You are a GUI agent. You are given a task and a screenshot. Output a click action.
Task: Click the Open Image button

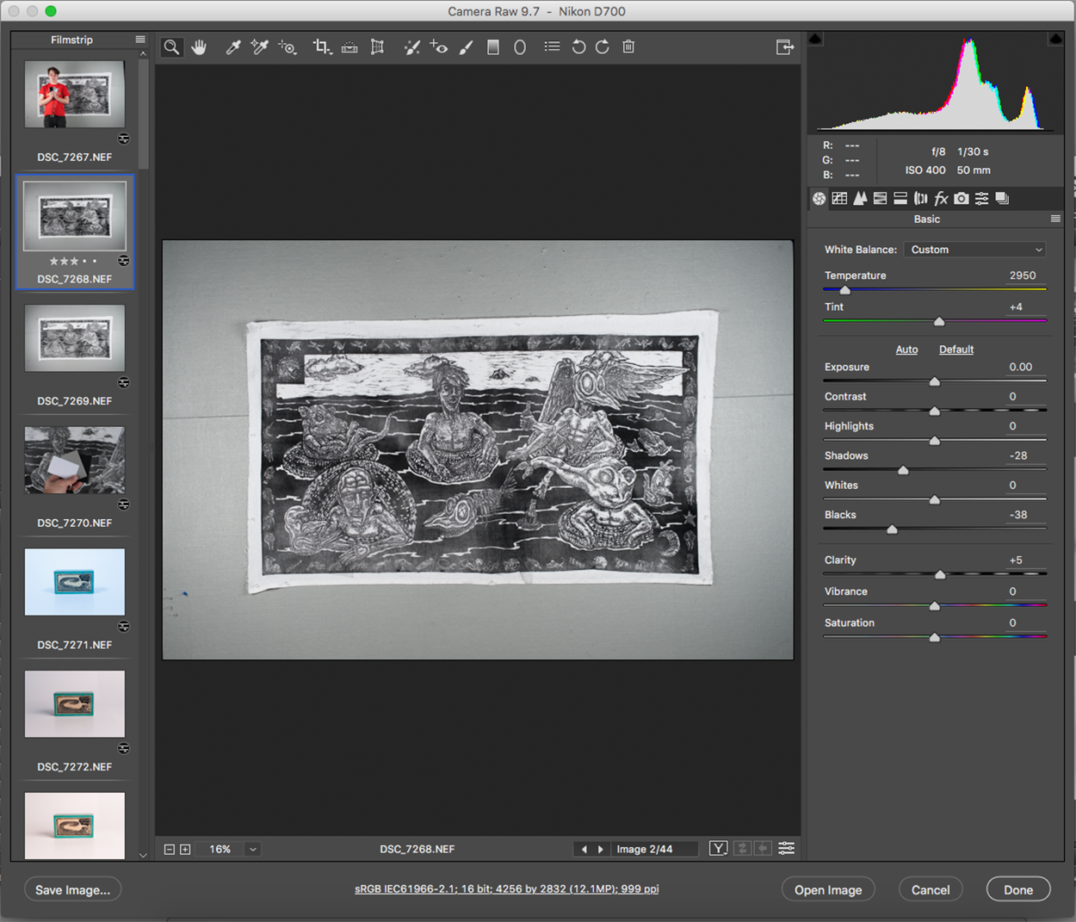(x=827, y=889)
